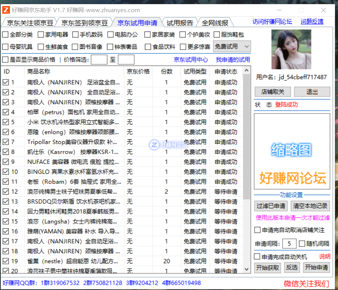Select row 回力男鞋休闲鞋 name
This screenshot has width=338, height=290.
click(73, 212)
